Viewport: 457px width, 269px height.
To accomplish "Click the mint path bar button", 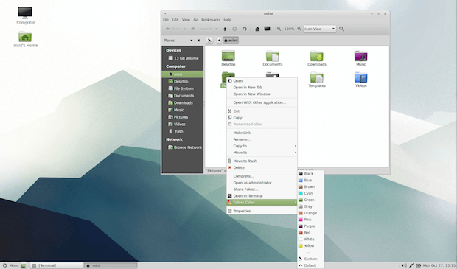I will pyautogui.click(x=231, y=41).
